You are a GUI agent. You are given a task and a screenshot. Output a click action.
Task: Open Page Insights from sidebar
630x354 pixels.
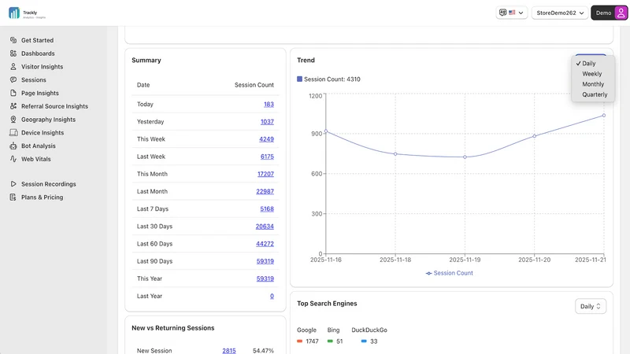(x=40, y=93)
